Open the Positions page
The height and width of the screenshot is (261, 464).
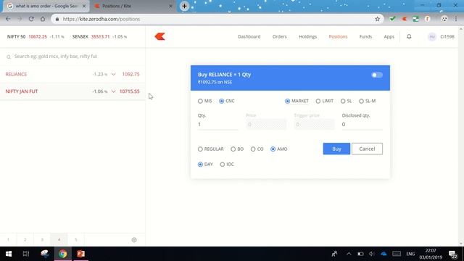[x=338, y=37]
